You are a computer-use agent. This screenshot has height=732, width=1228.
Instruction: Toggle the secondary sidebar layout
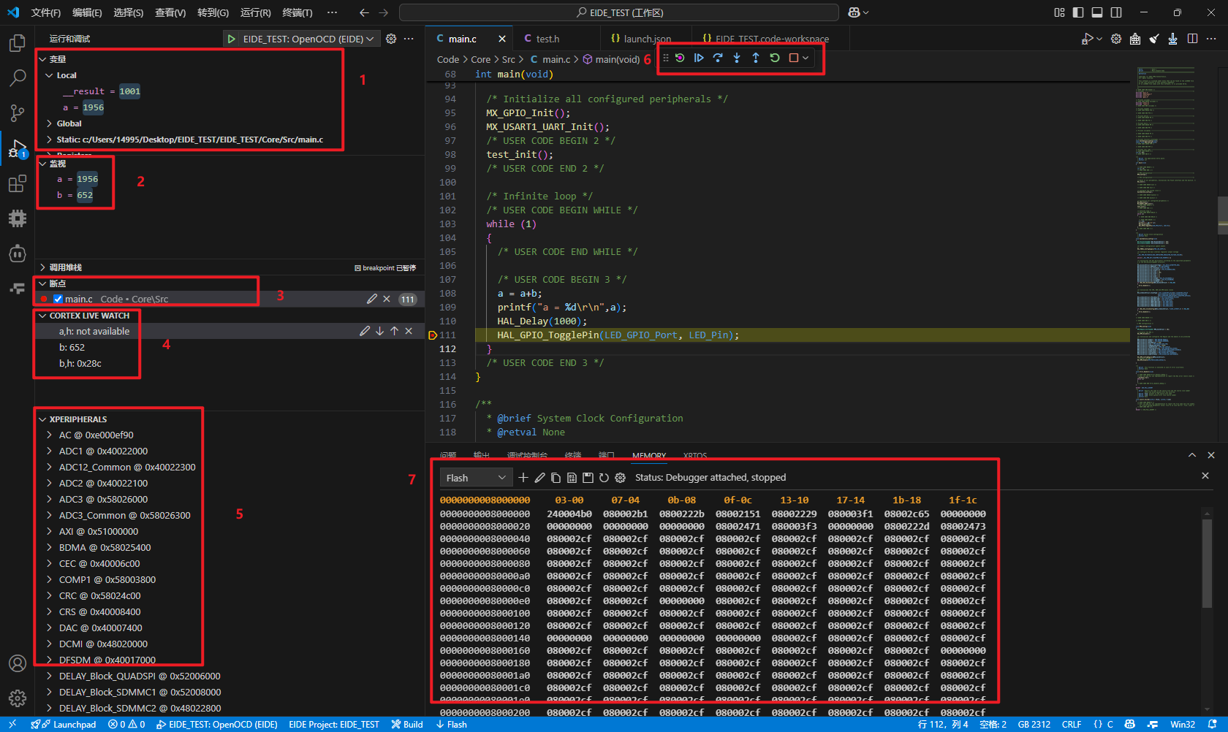point(1116,12)
